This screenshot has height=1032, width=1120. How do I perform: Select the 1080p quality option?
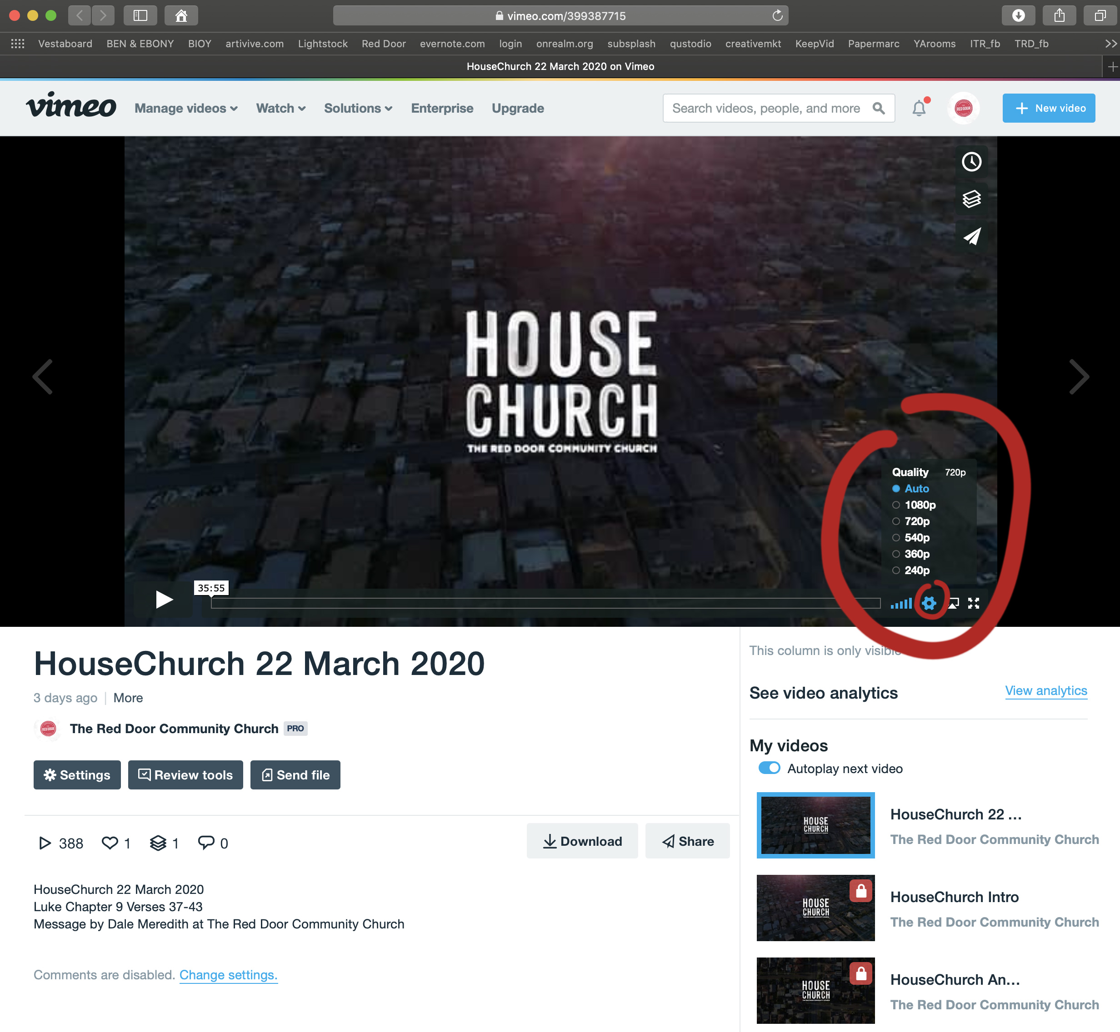(x=915, y=505)
